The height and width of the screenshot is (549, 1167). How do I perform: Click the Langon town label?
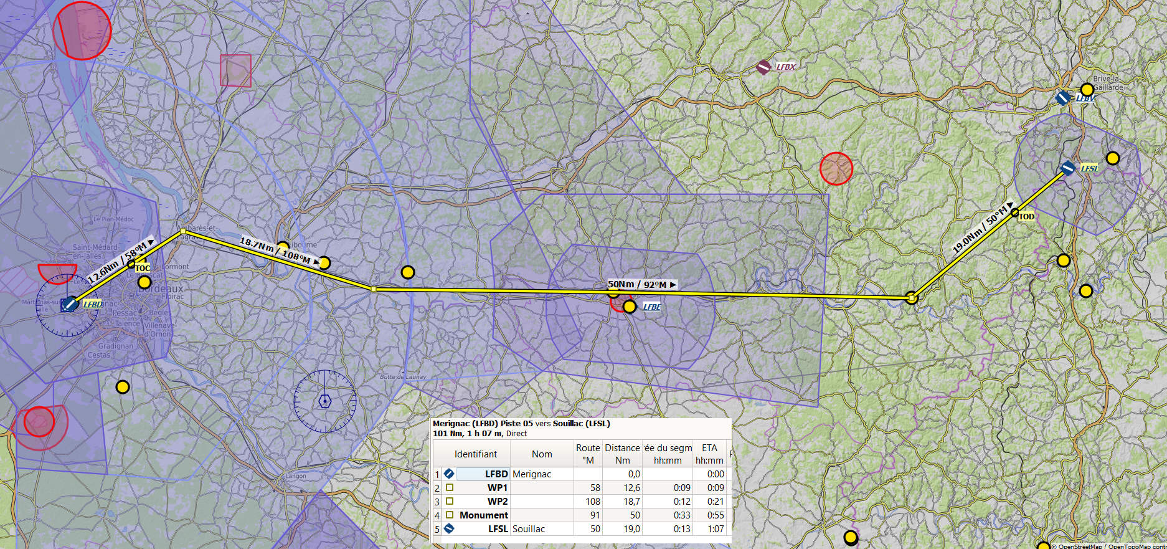click(296, 476)
